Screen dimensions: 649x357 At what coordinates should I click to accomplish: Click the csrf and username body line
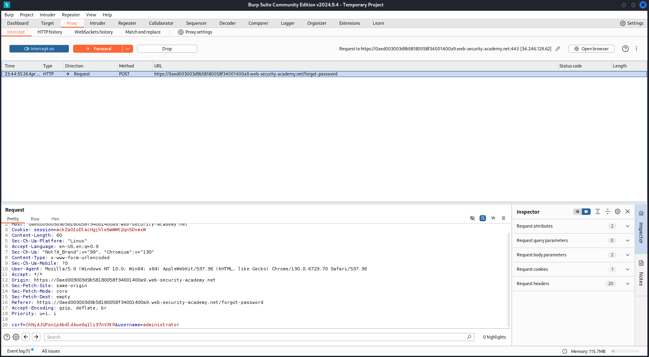tap(95, 325)
